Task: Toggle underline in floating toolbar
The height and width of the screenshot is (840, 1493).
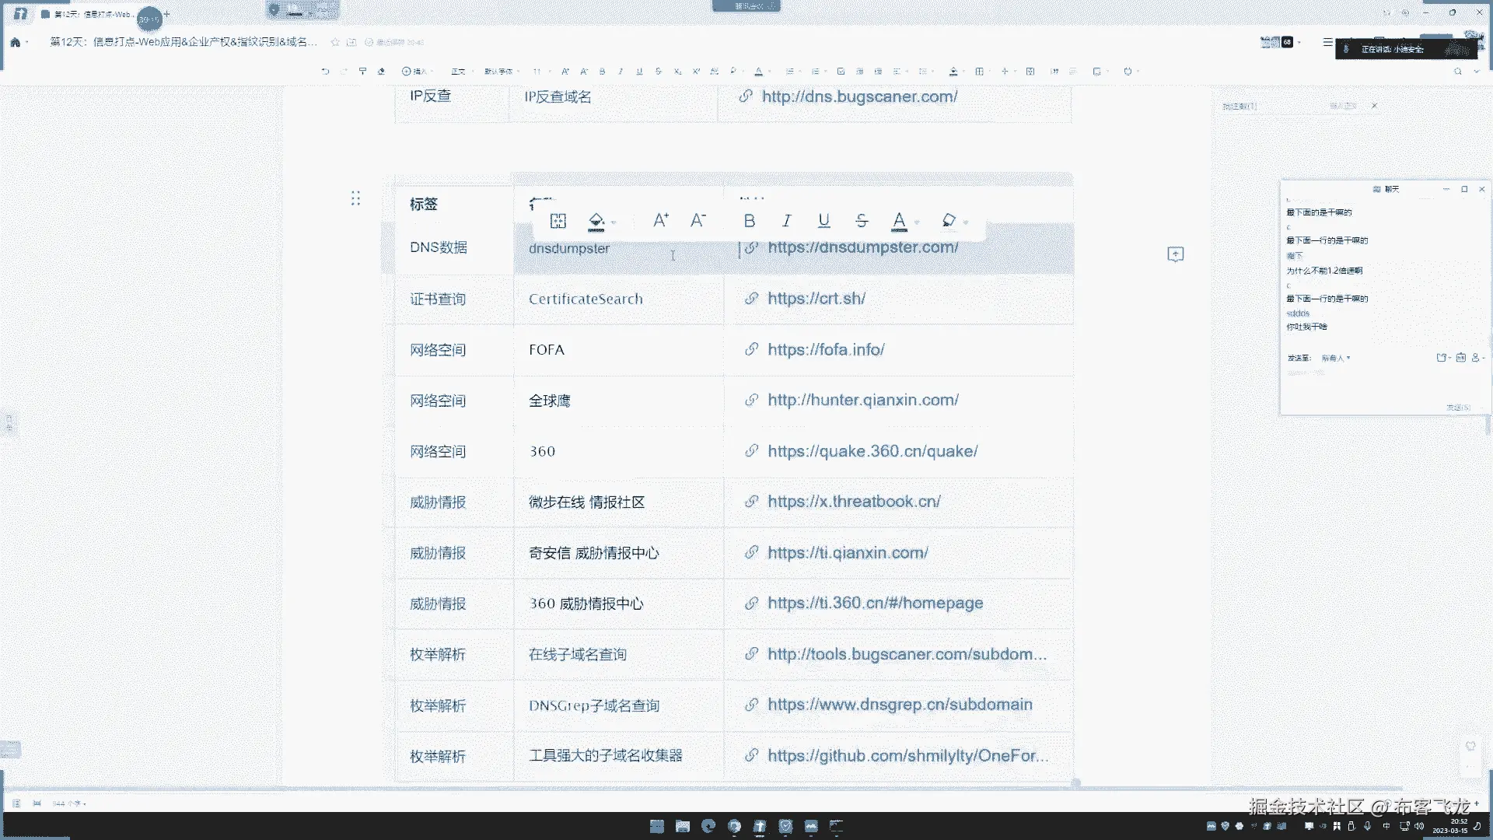Action: pyautogui.click(x=823, y=221)
